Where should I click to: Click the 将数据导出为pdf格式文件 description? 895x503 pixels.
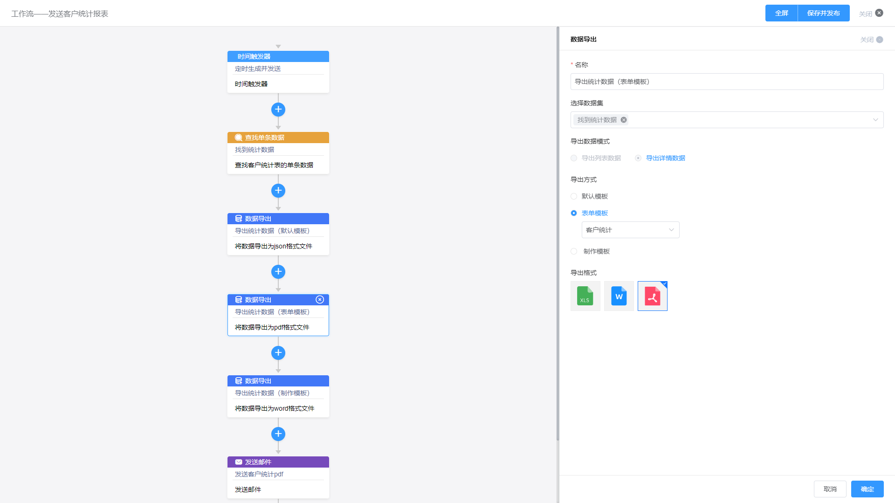(x=272, y=327)
